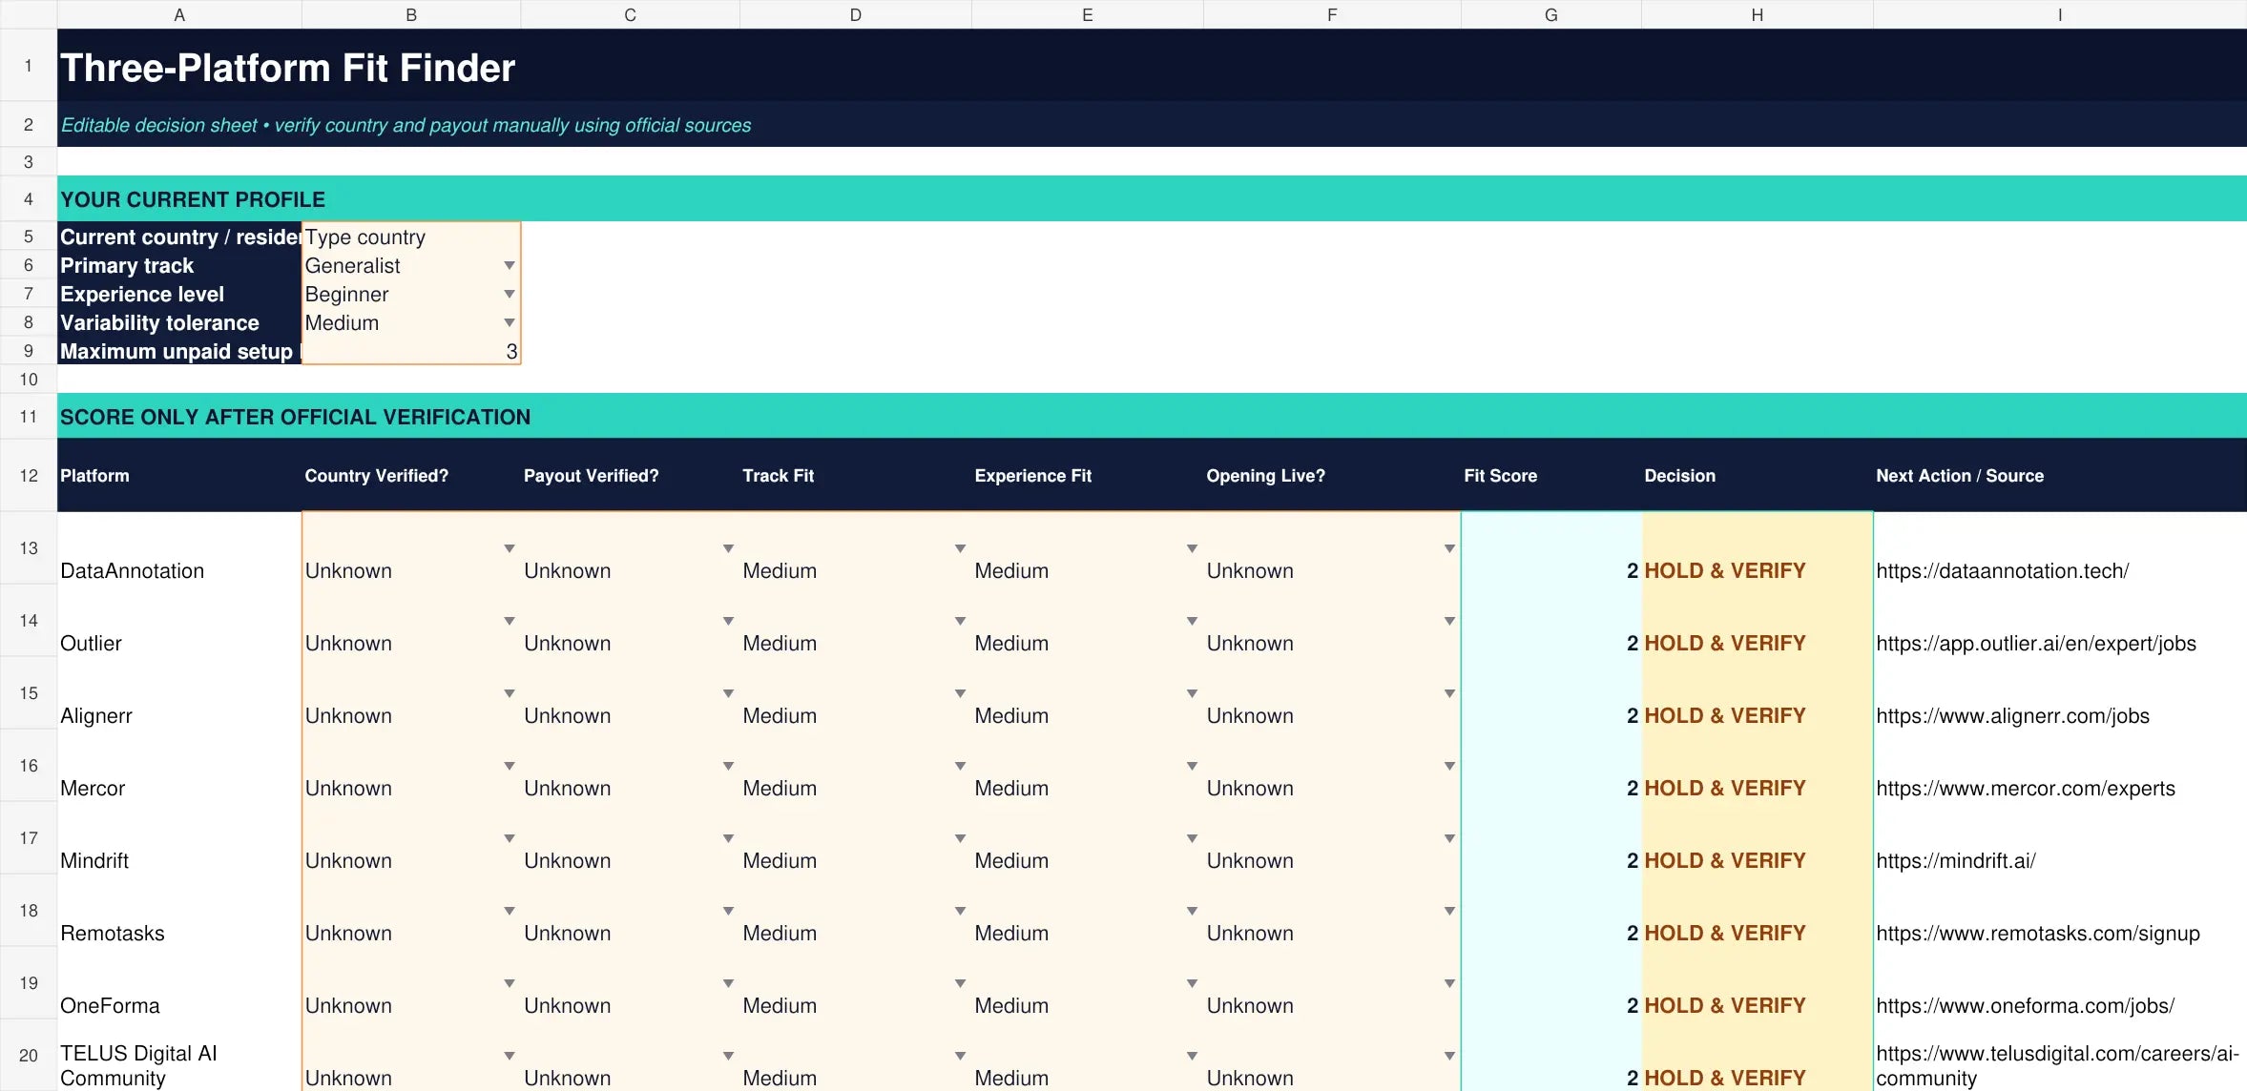This screenshot has width=2247, height=1091.
Task: Select the Next Action / Source header cell
Action: pyautogui.click(x=2060, y=475)
